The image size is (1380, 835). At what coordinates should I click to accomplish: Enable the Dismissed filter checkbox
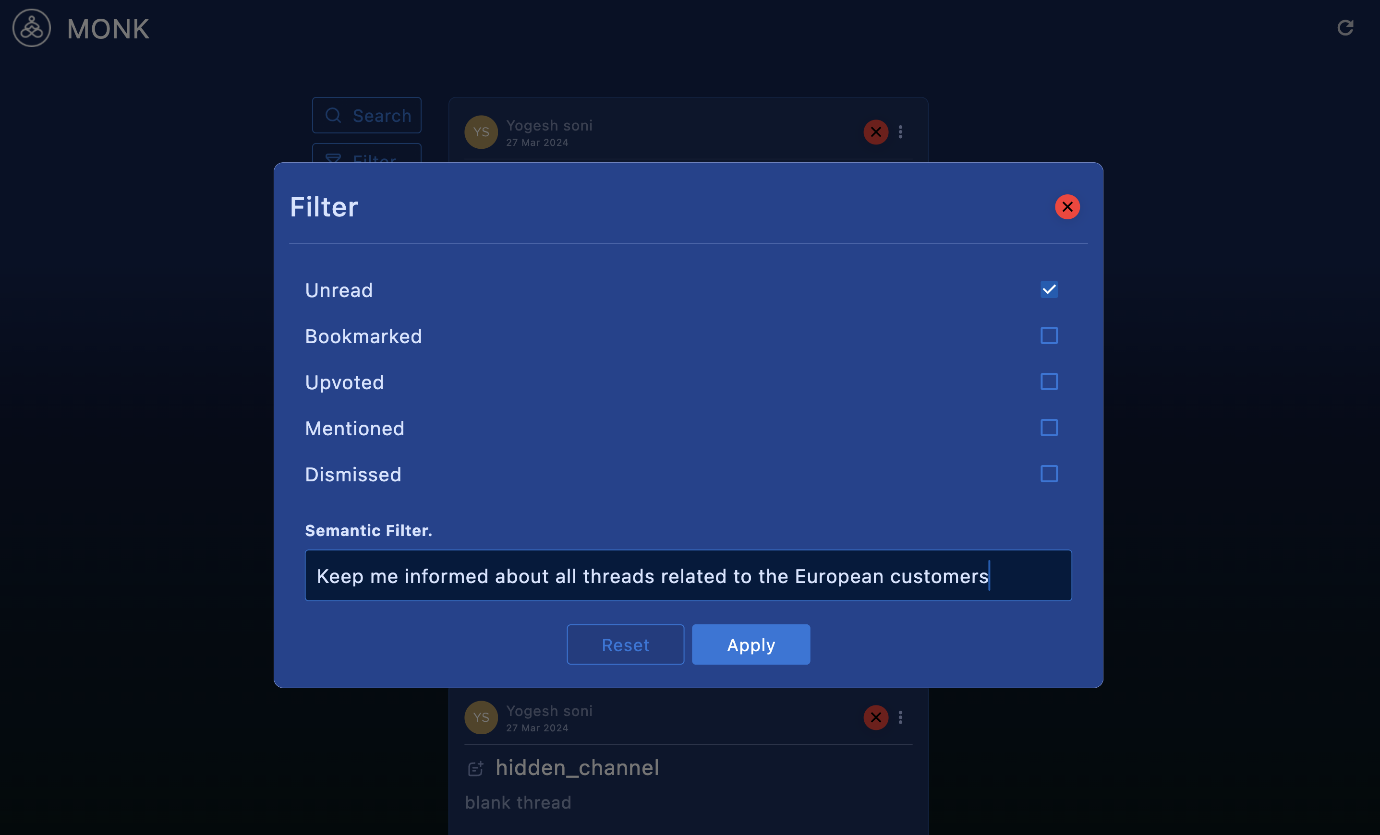point(1049,473)
